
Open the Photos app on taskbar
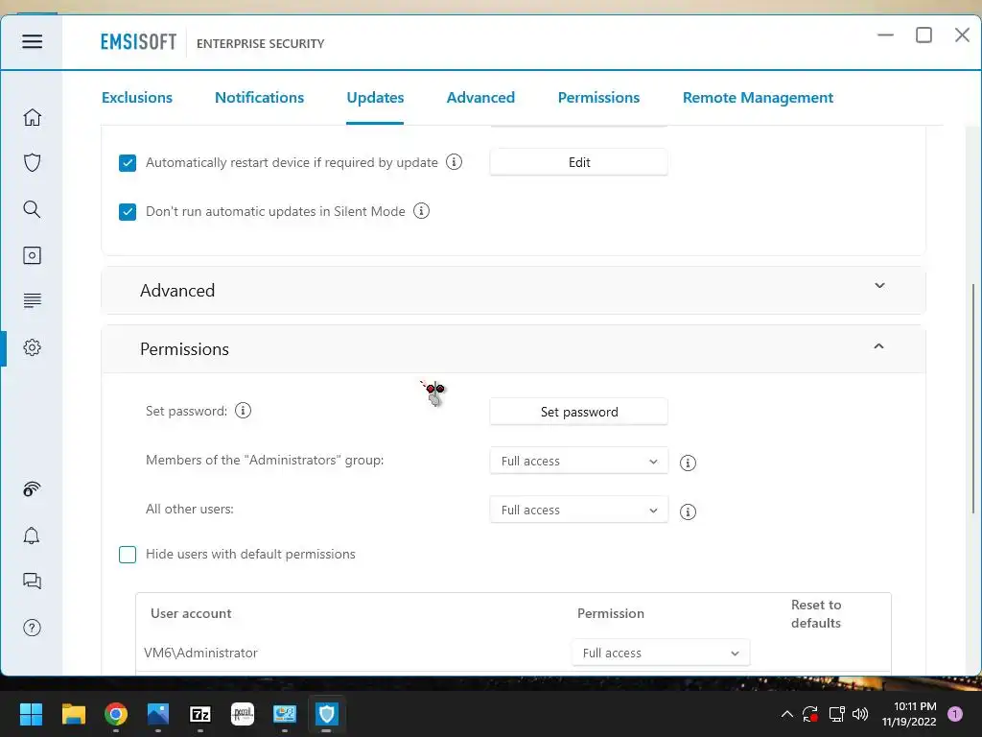(x=158, y=714)
